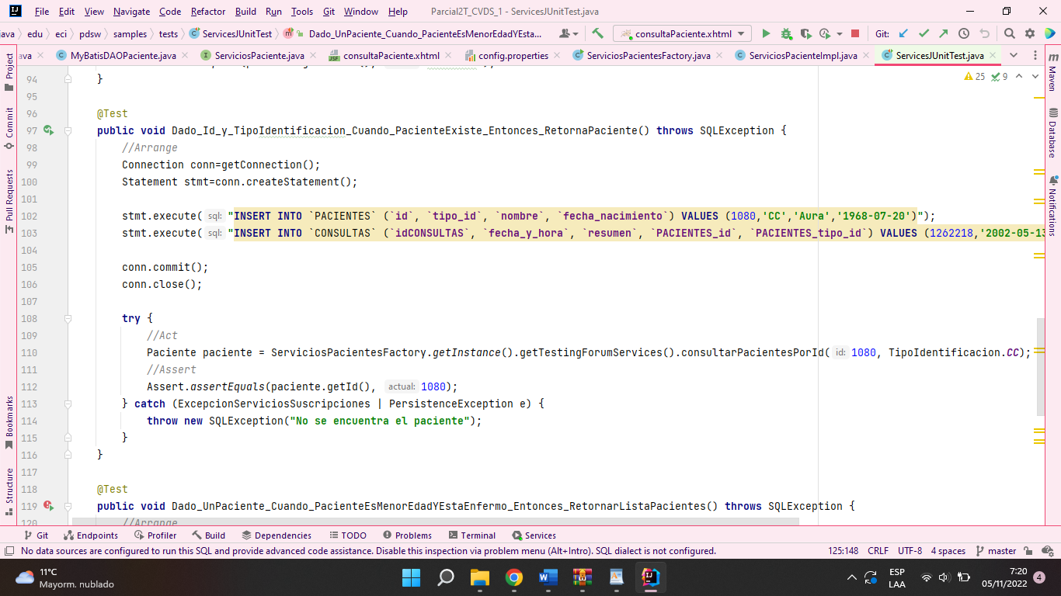Click the CRLF line separator in status bar

point(878,551)
